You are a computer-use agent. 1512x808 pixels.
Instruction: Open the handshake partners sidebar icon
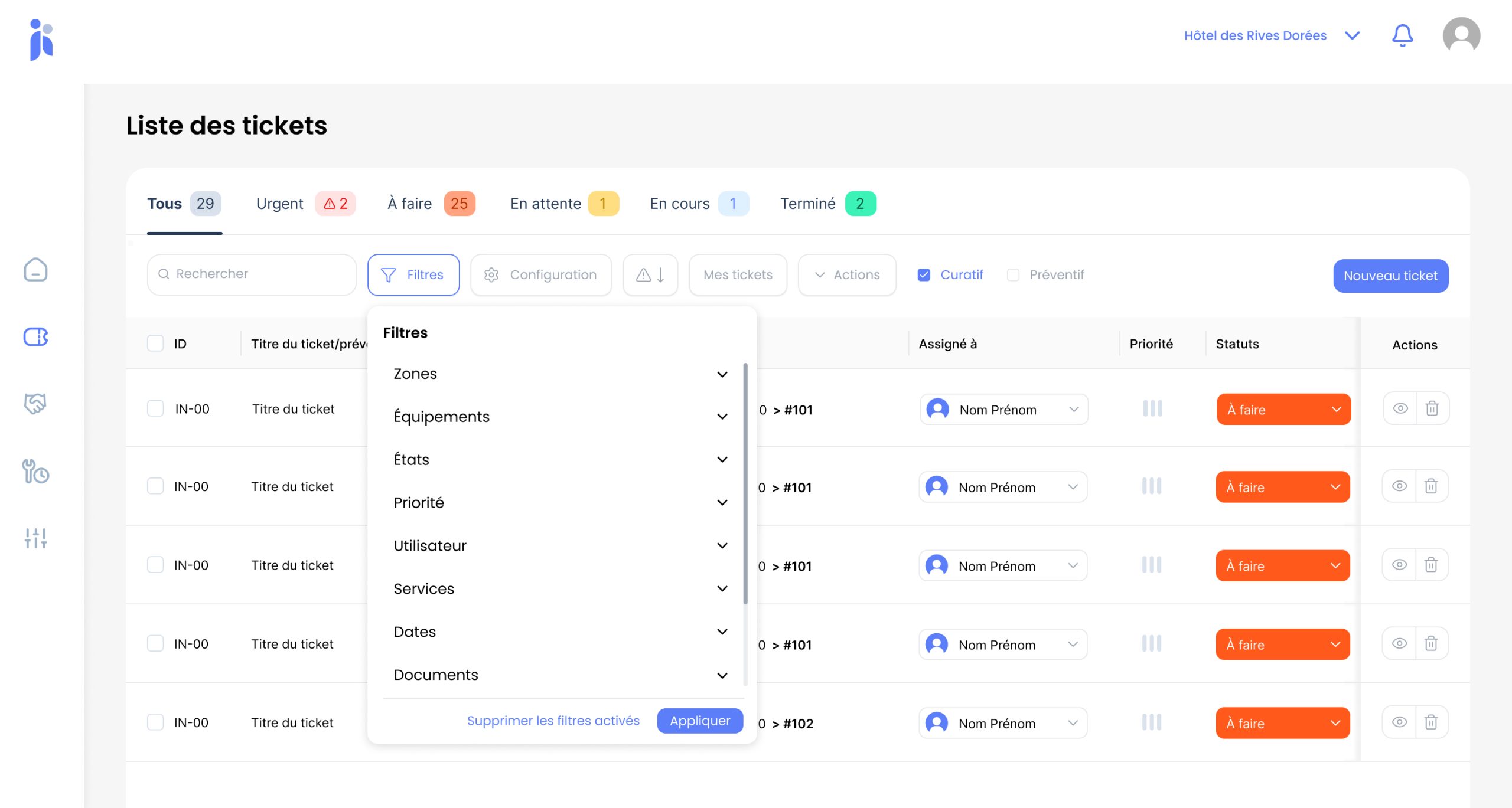tap(35, 404)
